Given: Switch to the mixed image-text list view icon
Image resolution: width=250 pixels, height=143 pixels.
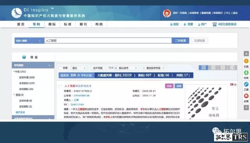Looking at the screenshot, I should coord(204,68).
